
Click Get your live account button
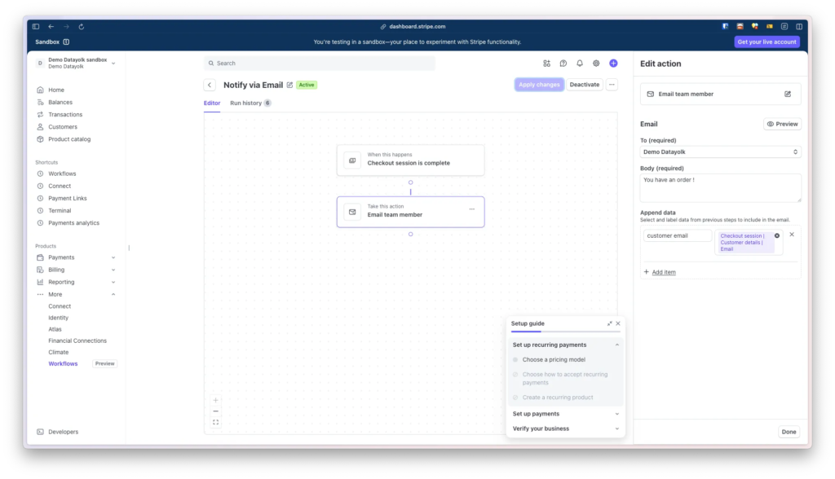click(x=767, y=42)
